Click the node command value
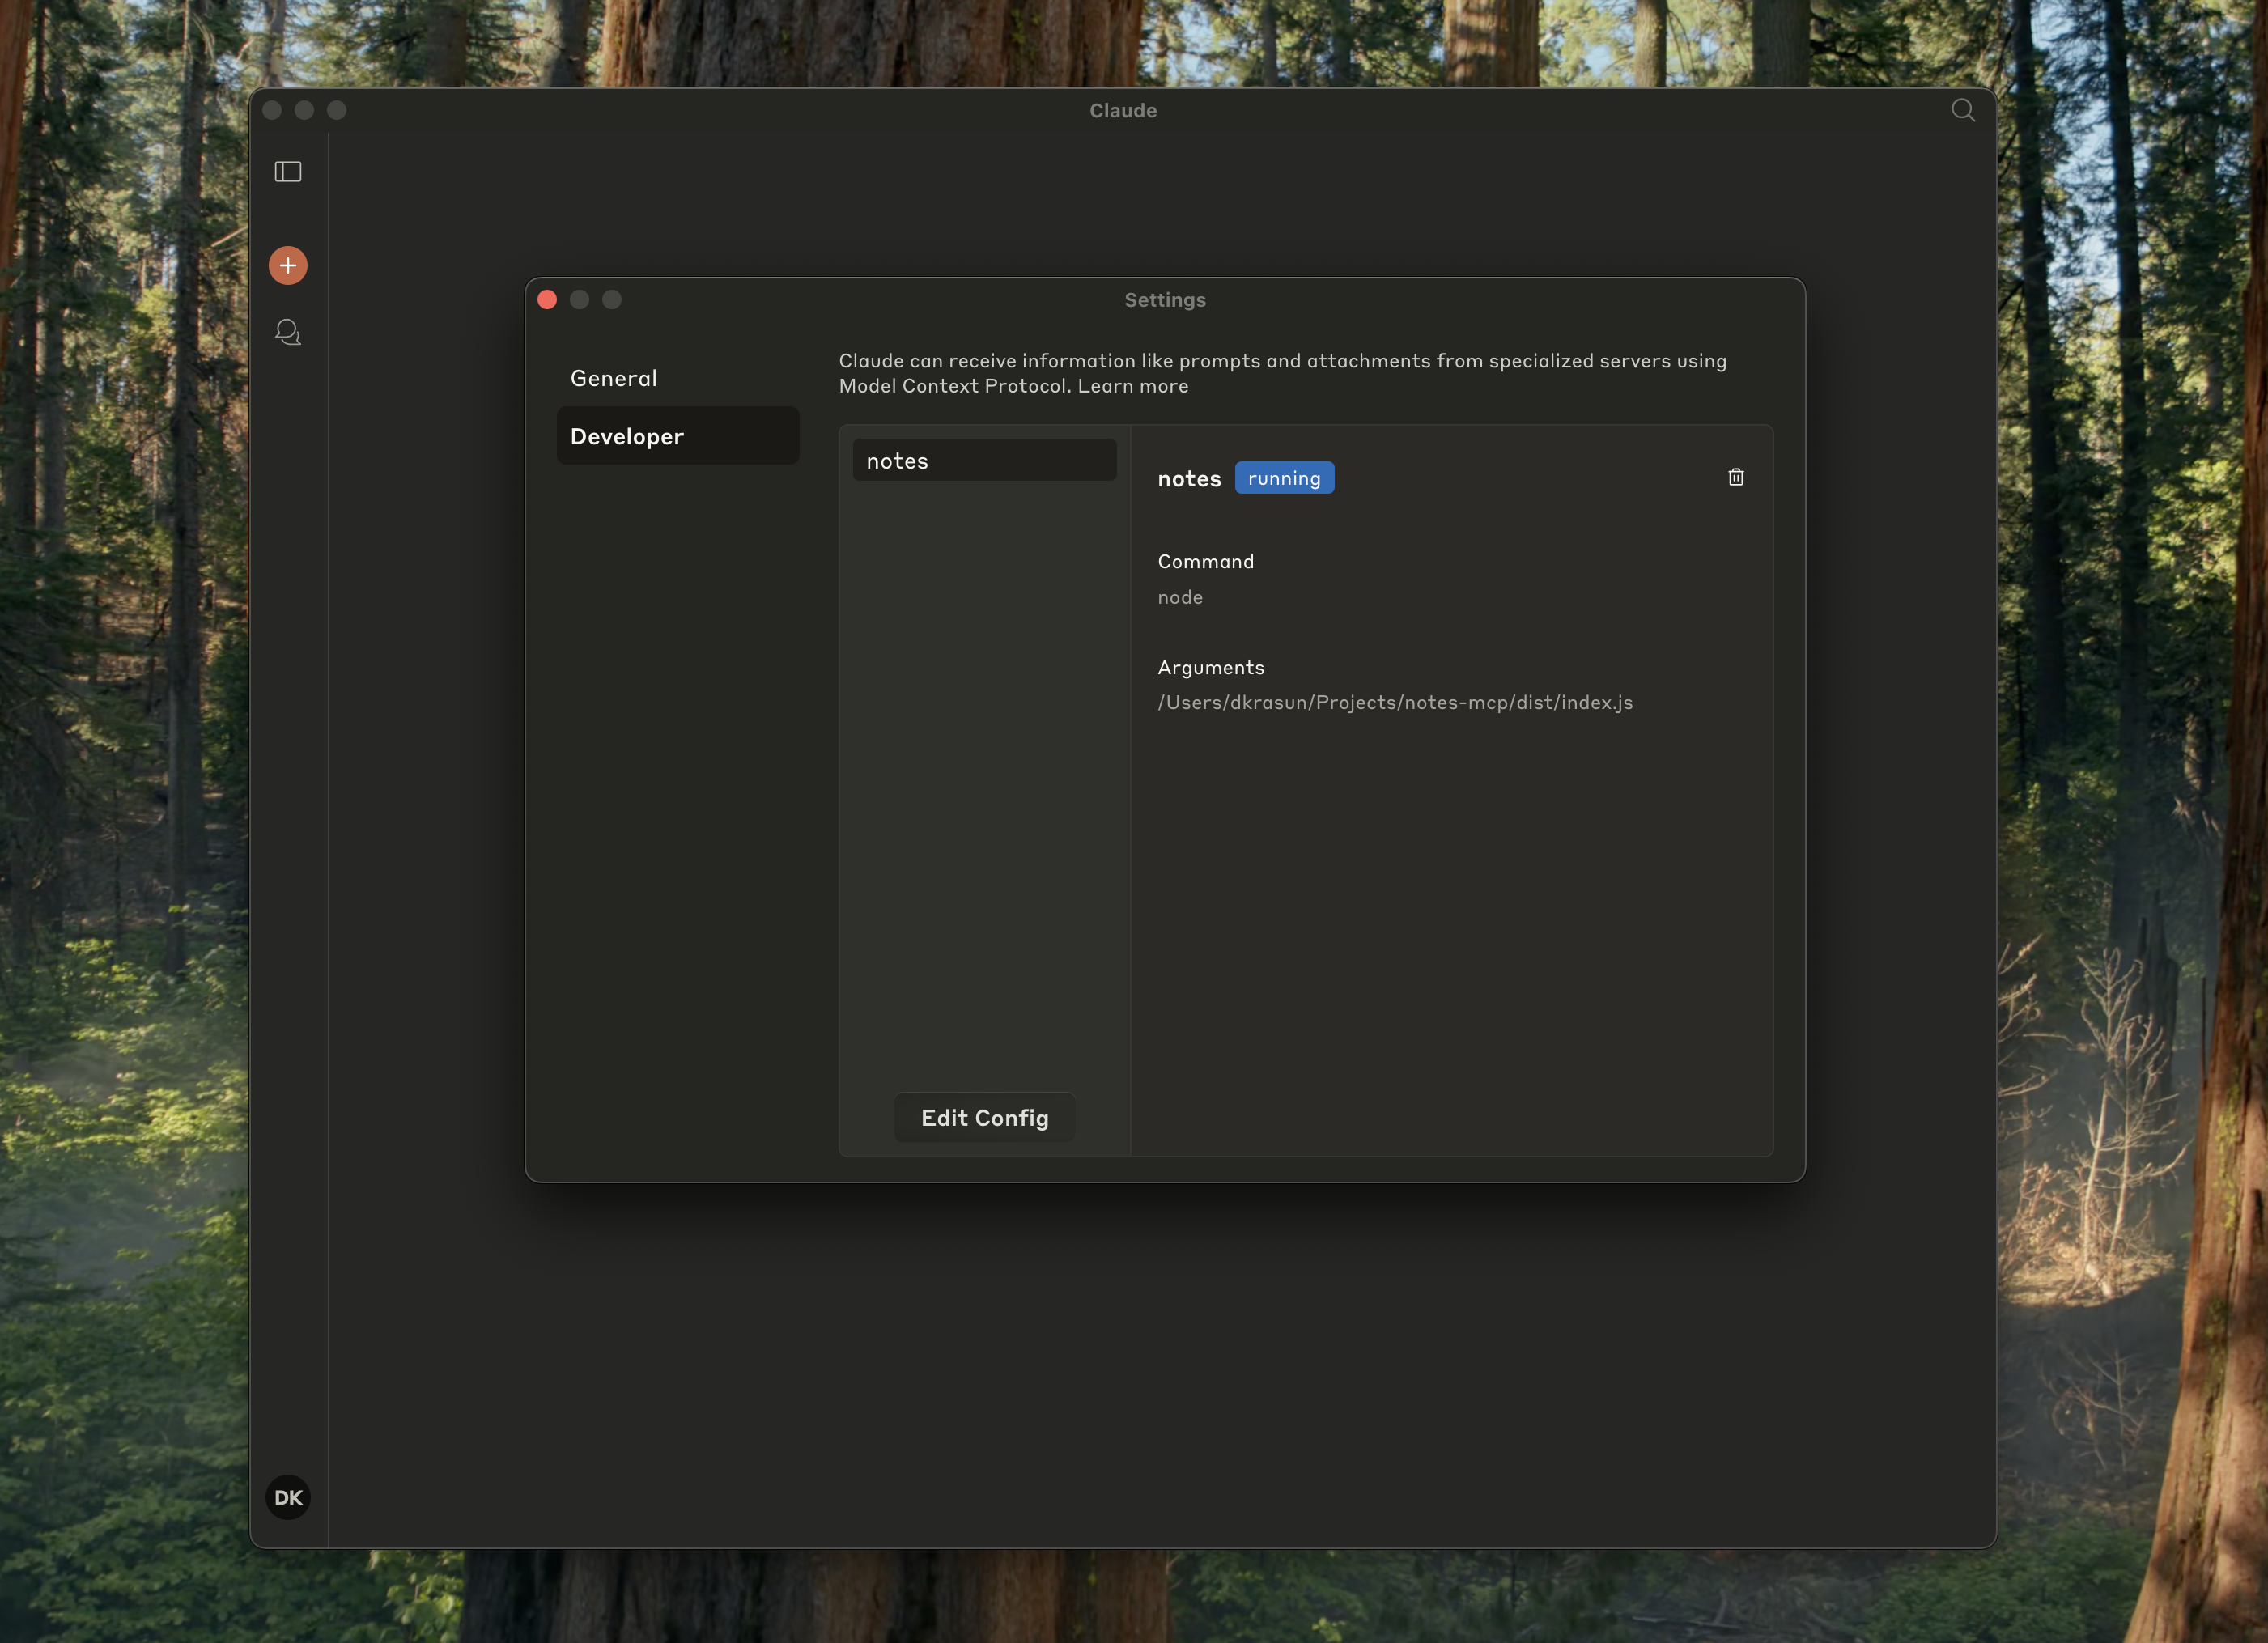 (1180, 597)
